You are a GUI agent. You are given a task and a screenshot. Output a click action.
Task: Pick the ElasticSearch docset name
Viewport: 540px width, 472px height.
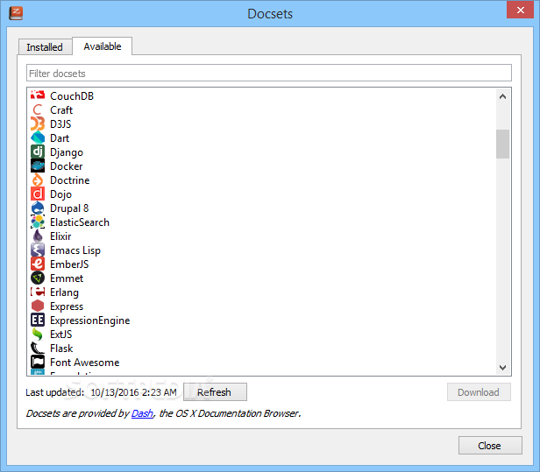pos(80,222)
